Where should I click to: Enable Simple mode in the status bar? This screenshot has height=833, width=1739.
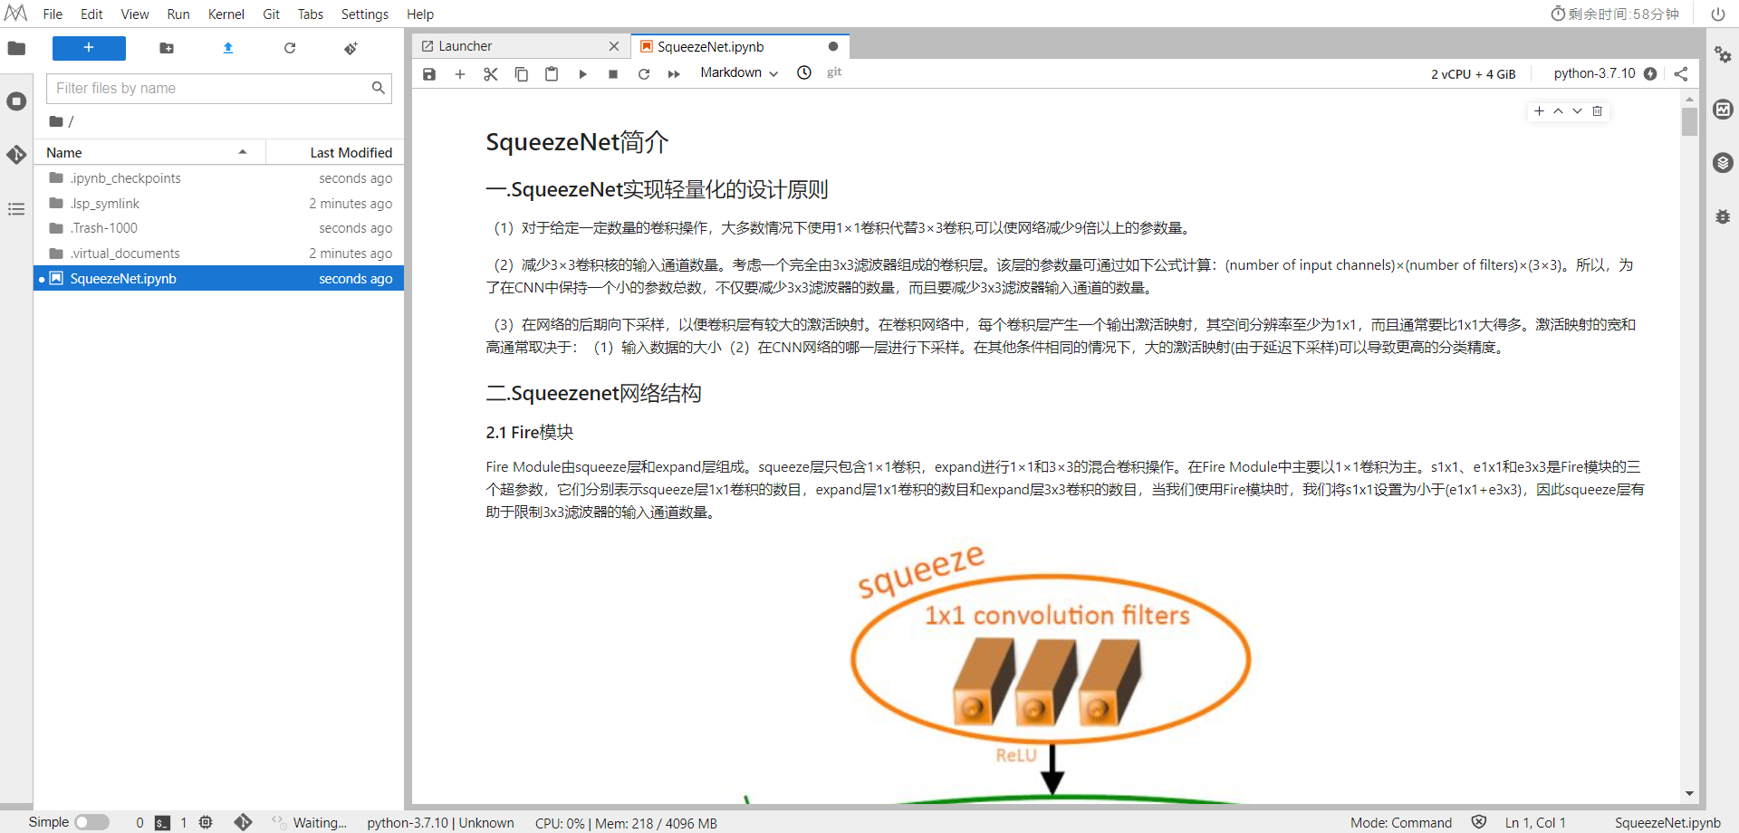click(91, 822)
